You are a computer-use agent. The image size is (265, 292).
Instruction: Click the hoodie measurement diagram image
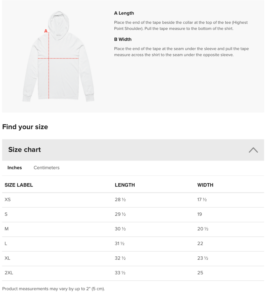click(58, 56)
